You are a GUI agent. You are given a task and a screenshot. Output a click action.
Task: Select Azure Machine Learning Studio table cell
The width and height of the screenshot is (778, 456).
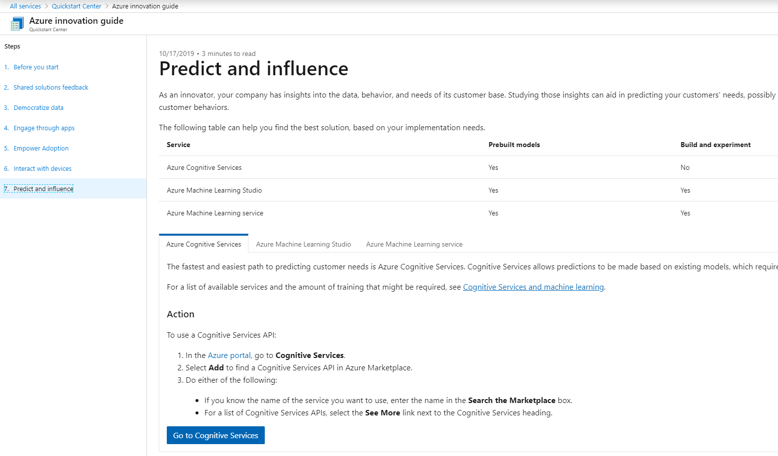point(214,191)
